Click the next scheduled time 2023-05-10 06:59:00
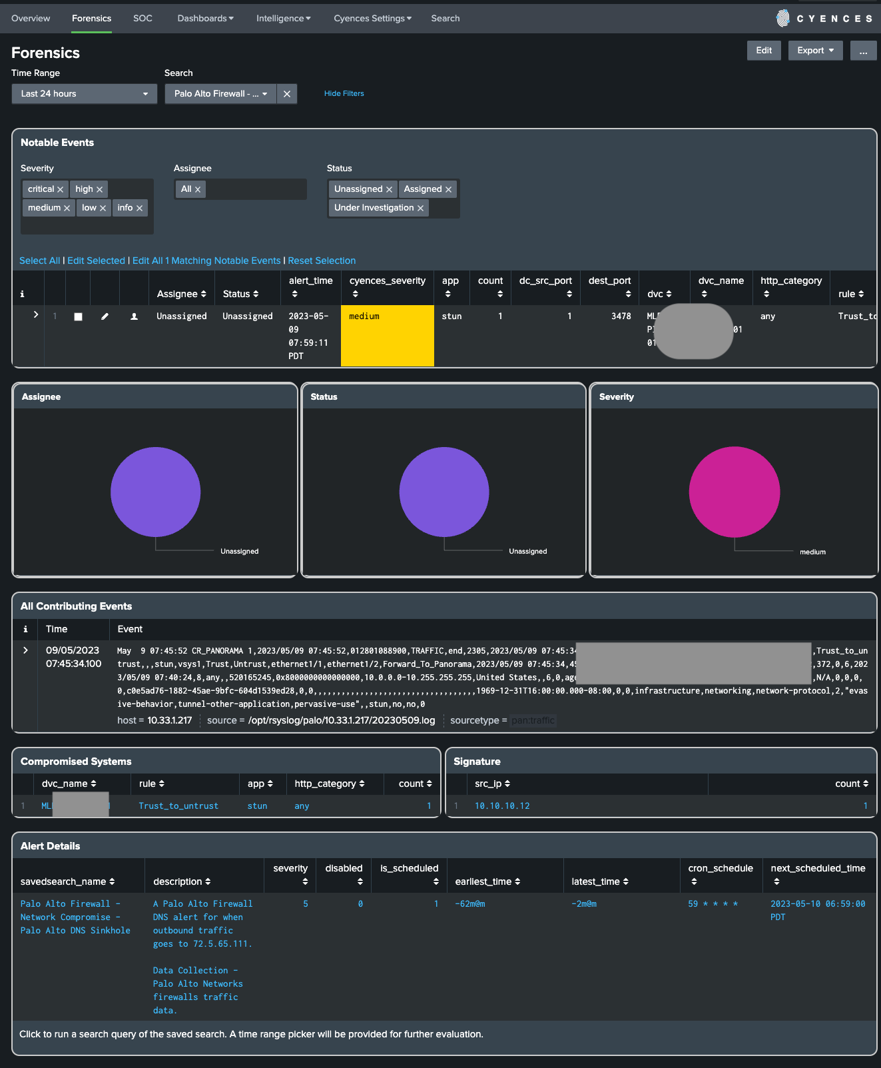Image resolution: width=881 pixels, height=1068 pixels. (x=818, y=911)
